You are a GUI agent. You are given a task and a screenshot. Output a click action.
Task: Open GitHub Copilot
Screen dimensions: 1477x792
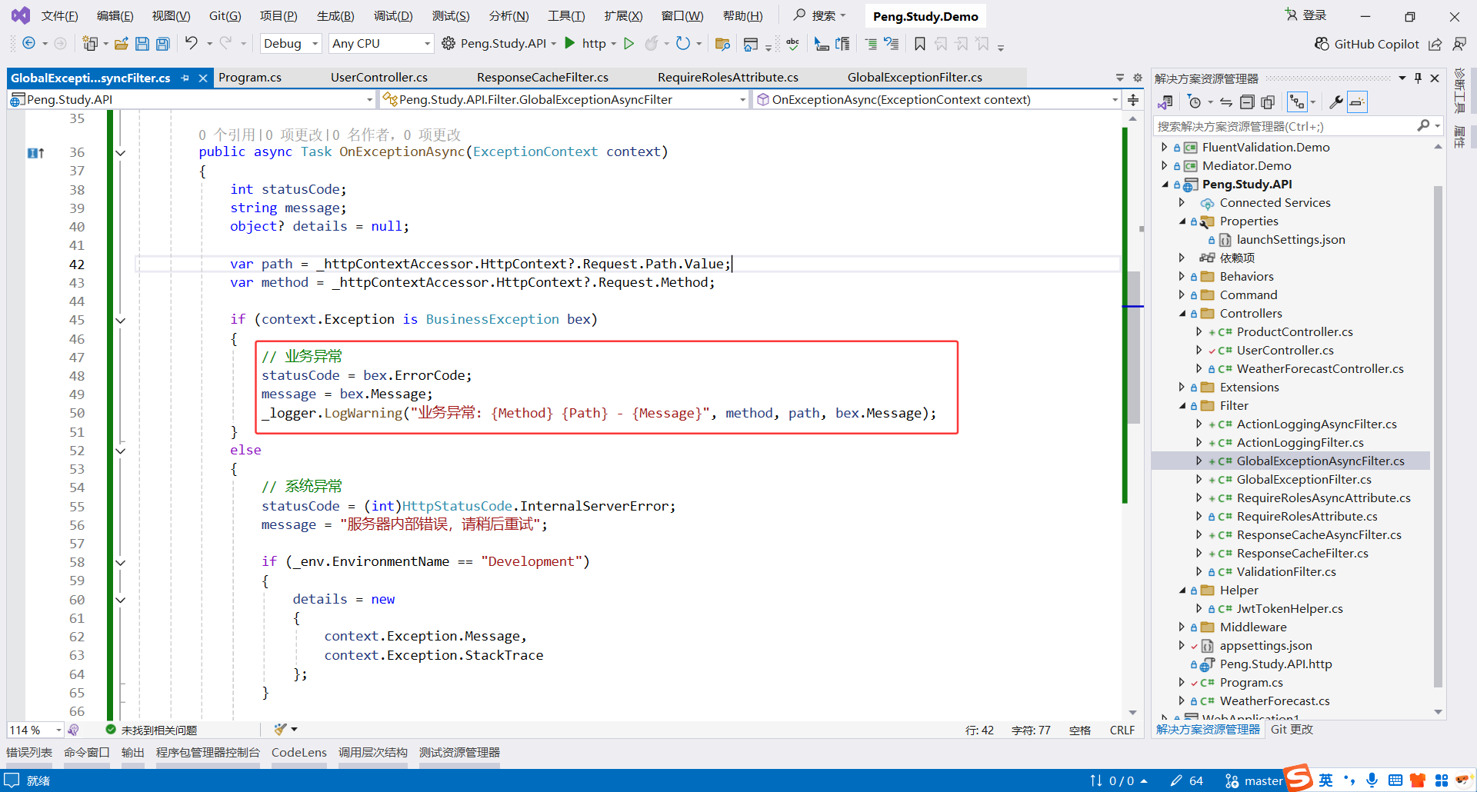1367,44
